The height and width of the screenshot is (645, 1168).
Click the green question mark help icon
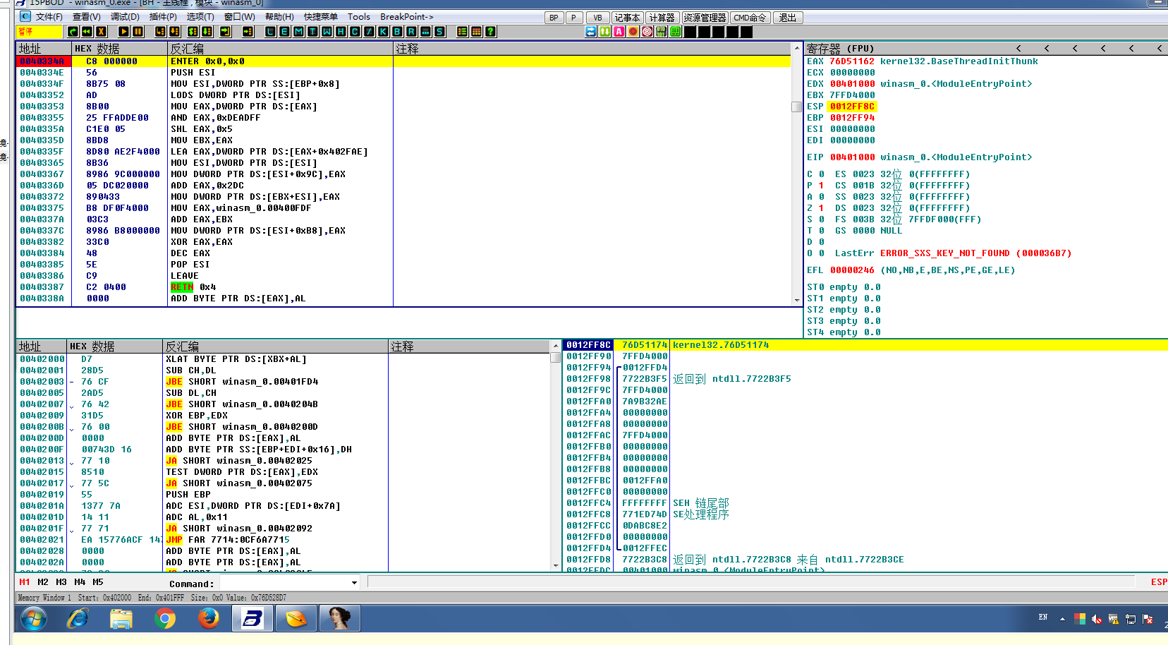490,32
